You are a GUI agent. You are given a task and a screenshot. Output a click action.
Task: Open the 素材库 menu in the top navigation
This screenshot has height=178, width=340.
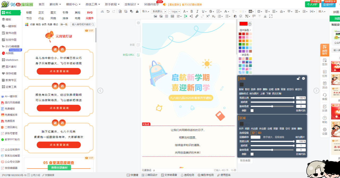(55, 4)
